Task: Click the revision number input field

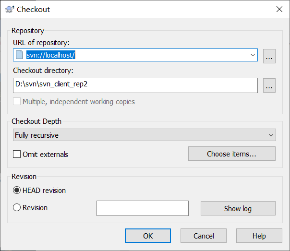Action: pos(143,208)
